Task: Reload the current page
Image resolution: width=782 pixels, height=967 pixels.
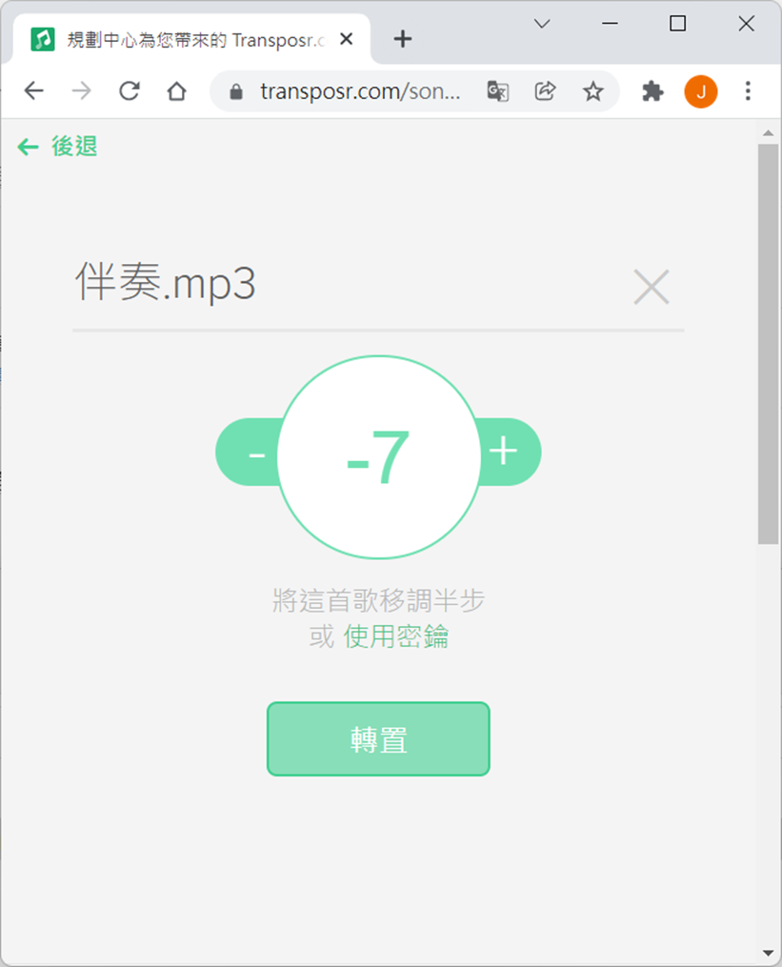Action: (129, 91)
